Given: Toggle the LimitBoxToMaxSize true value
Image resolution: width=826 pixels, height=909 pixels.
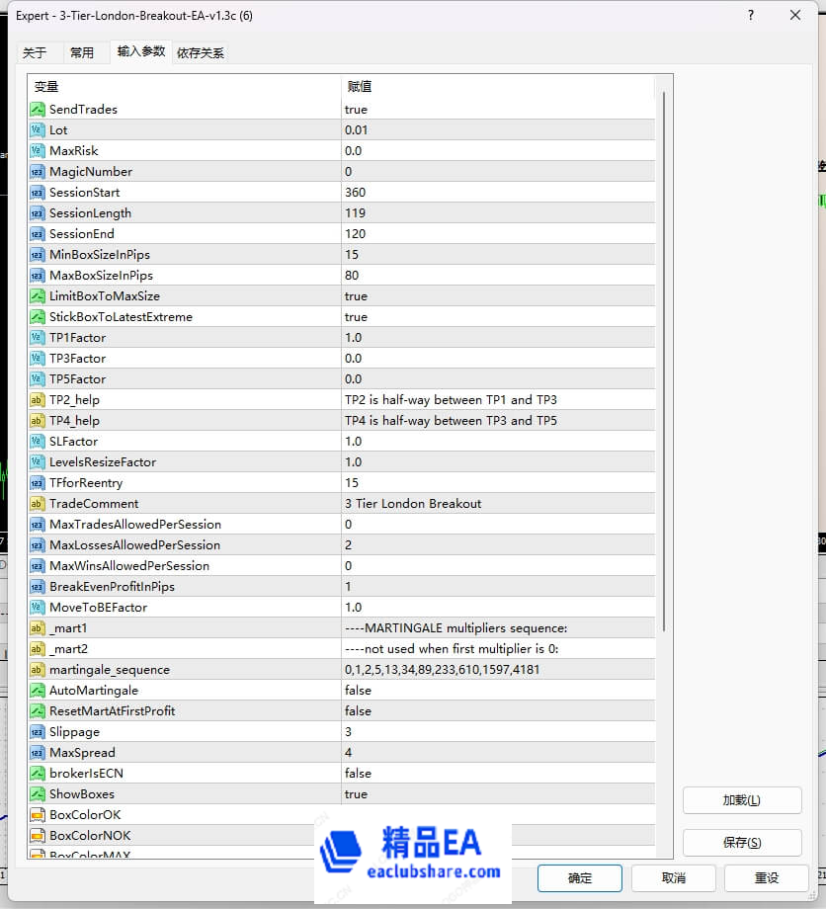Looking at the screenshot, I should pyautogui.click(x=356, y=296).
